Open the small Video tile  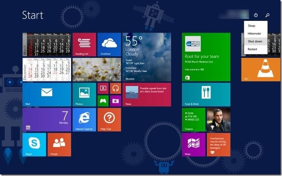[x=103, y=88]
